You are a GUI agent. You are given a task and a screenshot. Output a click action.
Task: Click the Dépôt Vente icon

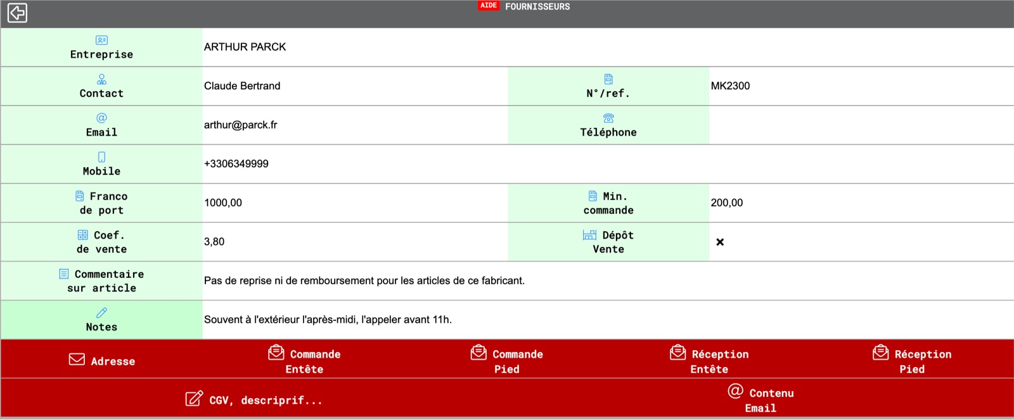pyautogui.click(x=589, y=235)
